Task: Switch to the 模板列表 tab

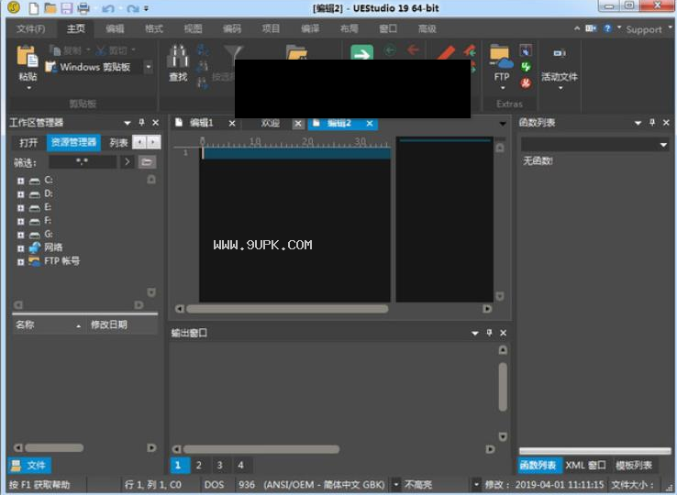Action: pyautogui.click(x=634, y=466)
